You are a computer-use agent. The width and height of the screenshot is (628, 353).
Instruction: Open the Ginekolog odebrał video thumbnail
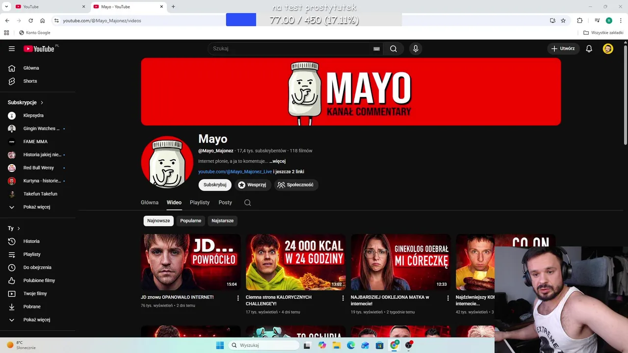click(401, 262)
